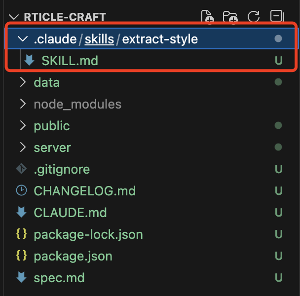Click the clock icon beside CHANGELOG.md
Image resolution: width=300 pixels, height=296 pixels.
(x=21, y=190)
